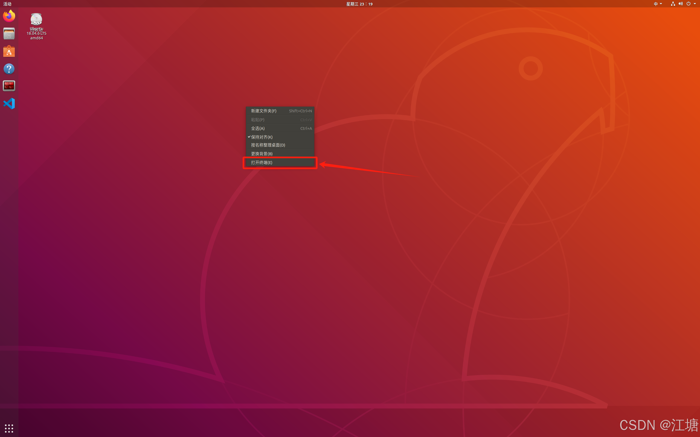The image size is (700, 437).
Task: Click the volume speaker icon
Action: [680, 4]
